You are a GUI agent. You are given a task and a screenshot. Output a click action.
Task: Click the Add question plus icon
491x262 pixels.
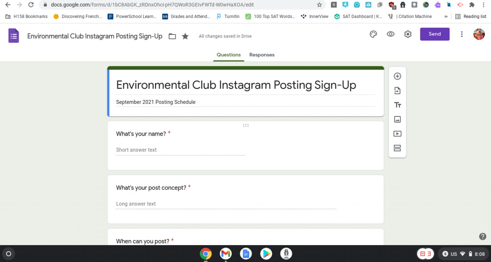click(397, 76)
